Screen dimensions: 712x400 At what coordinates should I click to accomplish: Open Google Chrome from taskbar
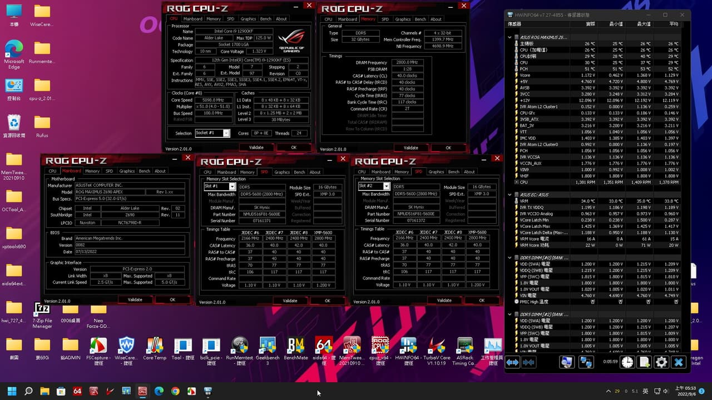click(x=175, y=391)
